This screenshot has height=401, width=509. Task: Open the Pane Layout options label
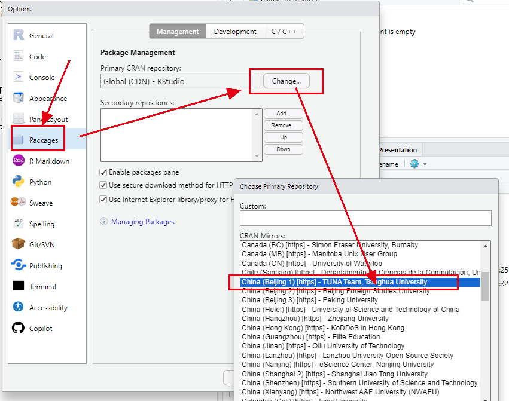48,119
